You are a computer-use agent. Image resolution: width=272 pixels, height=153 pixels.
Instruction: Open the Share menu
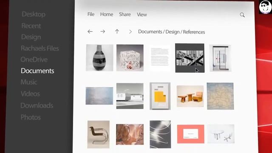tap(125, 14)
